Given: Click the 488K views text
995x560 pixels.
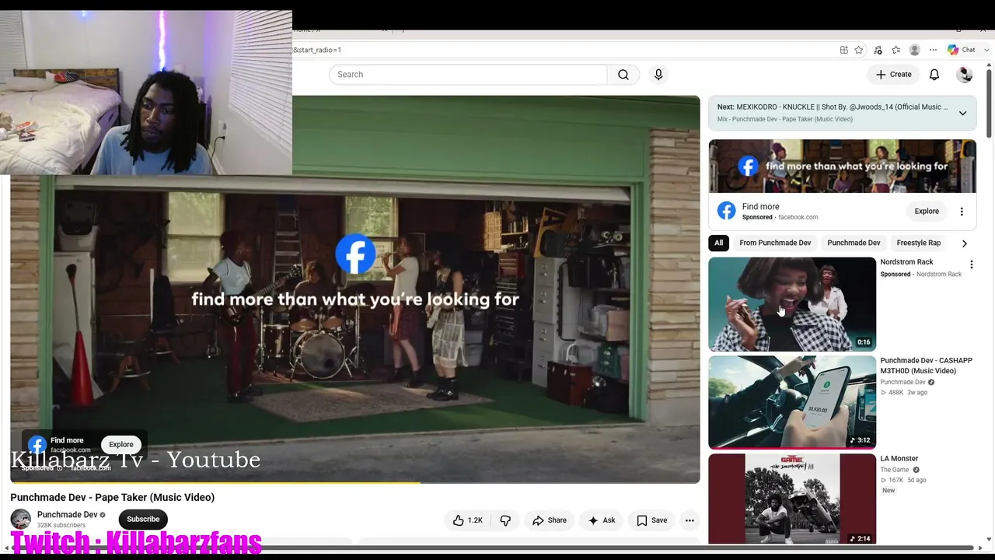Looking at the screenshot, I should point(892,393).
